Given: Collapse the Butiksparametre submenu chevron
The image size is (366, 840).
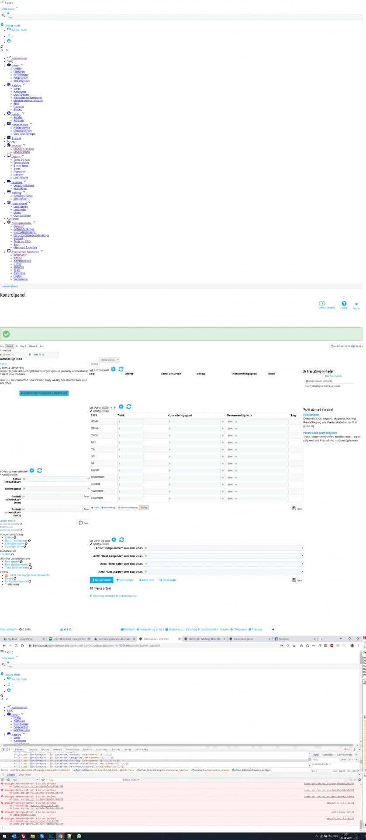Looking at the screenshot, I should coord(34,222).
